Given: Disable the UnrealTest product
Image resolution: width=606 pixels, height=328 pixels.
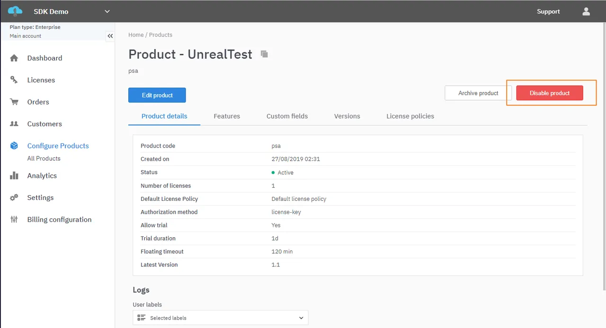Looking at the screenshot, I should tap(549, 93).
